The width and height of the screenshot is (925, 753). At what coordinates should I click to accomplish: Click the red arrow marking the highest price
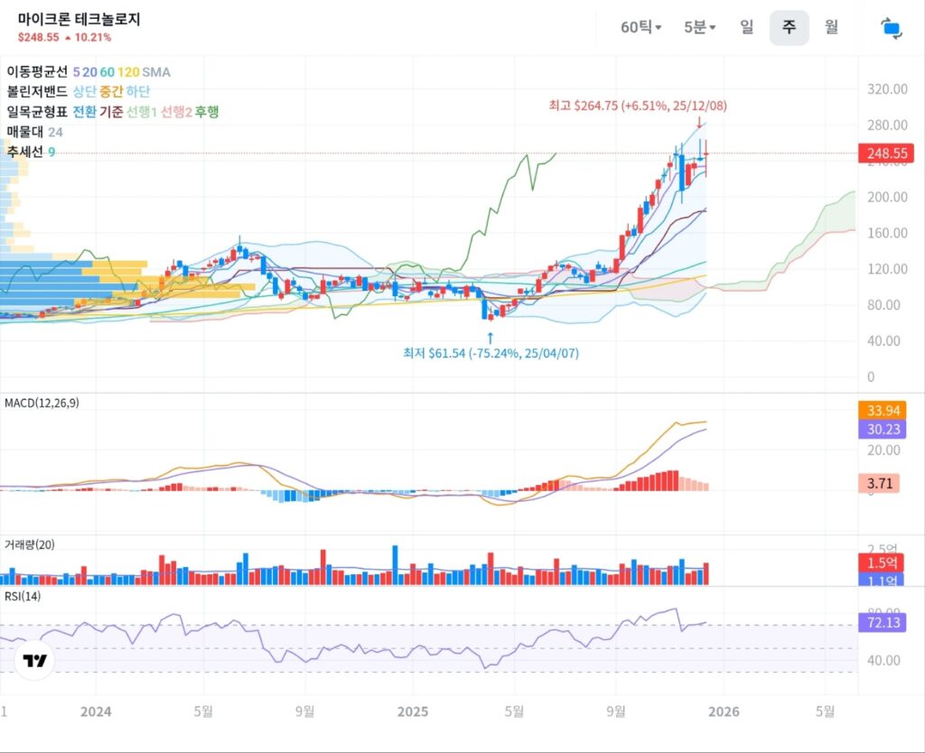click(x=698, y=122)
